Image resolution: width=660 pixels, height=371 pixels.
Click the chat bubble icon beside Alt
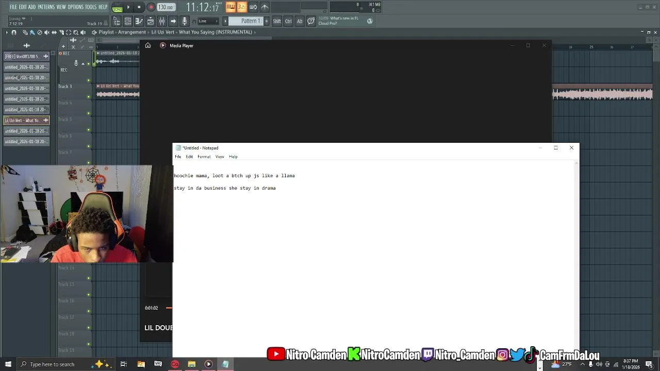click(311, 21)
